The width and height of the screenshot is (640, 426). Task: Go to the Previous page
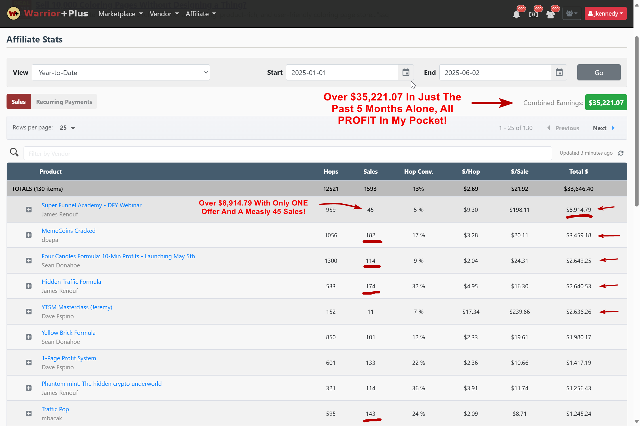coord(563,128)
